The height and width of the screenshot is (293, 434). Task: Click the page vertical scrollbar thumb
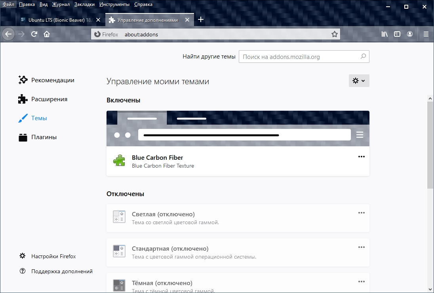430,145
